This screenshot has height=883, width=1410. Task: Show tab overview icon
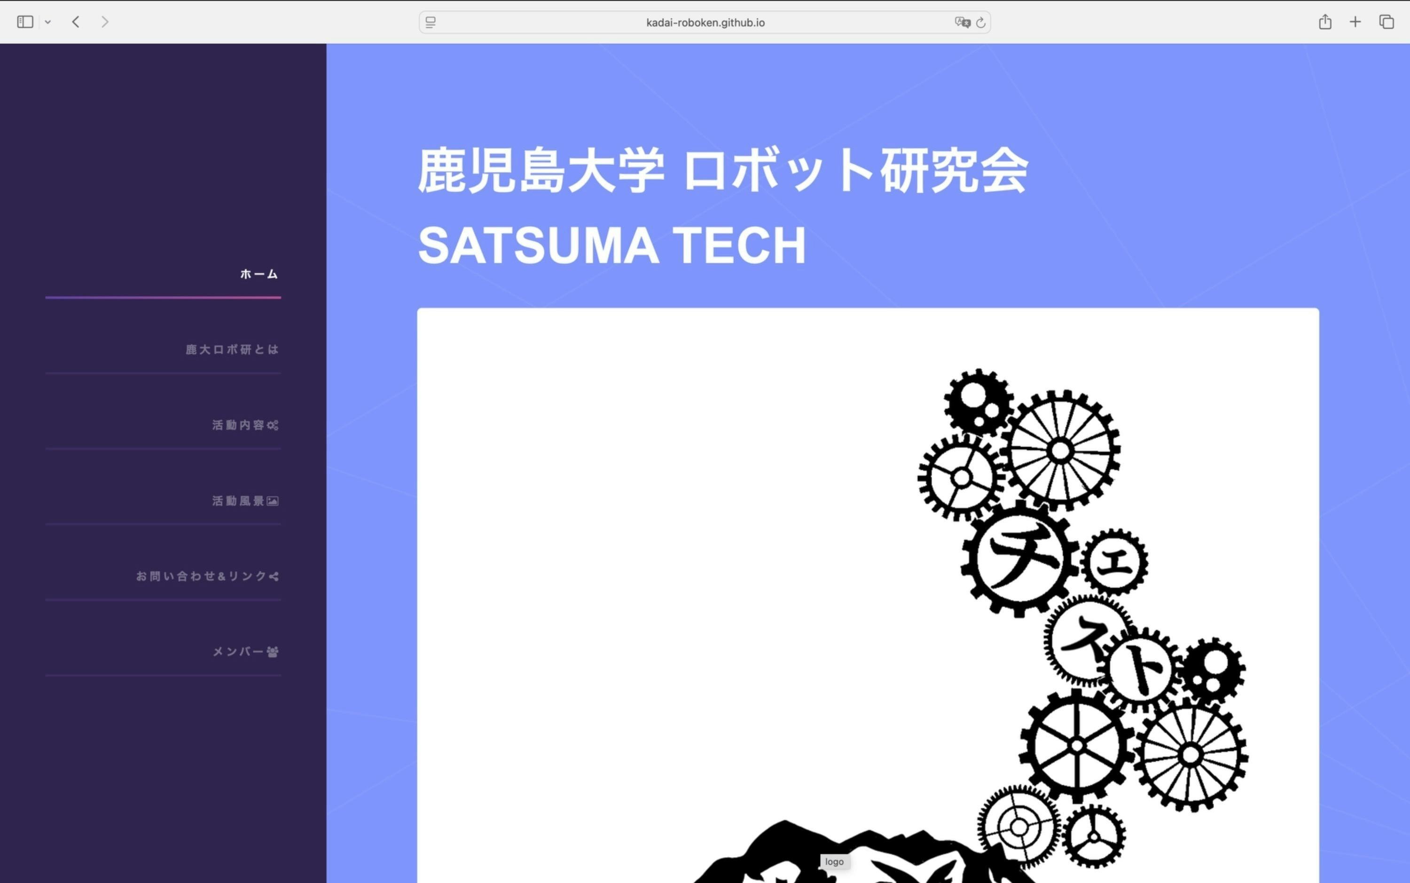[1386, 22]
